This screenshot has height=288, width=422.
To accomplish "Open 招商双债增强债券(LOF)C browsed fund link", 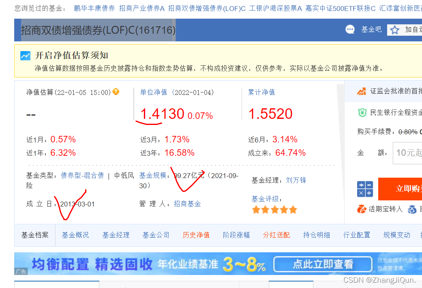I will coord(207,9).
